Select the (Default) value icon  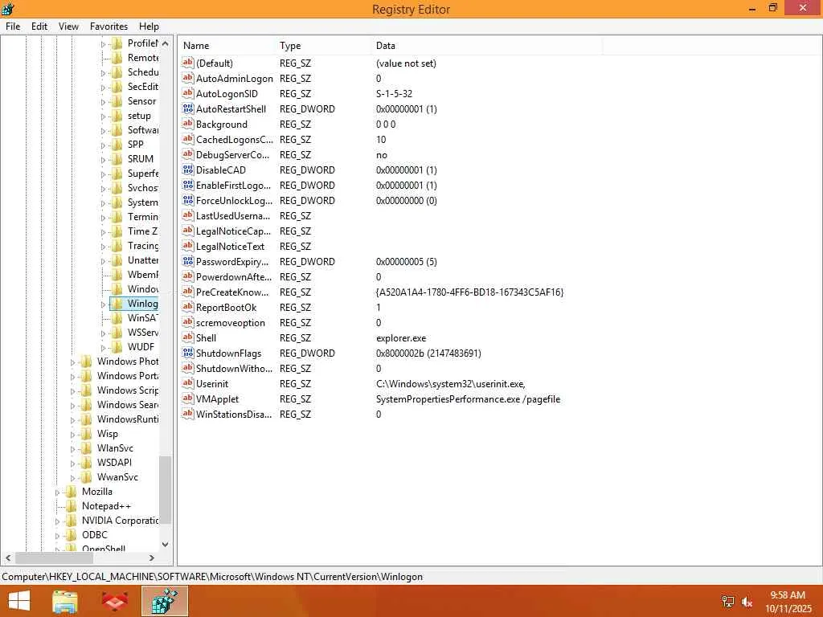tap(187, 63)
